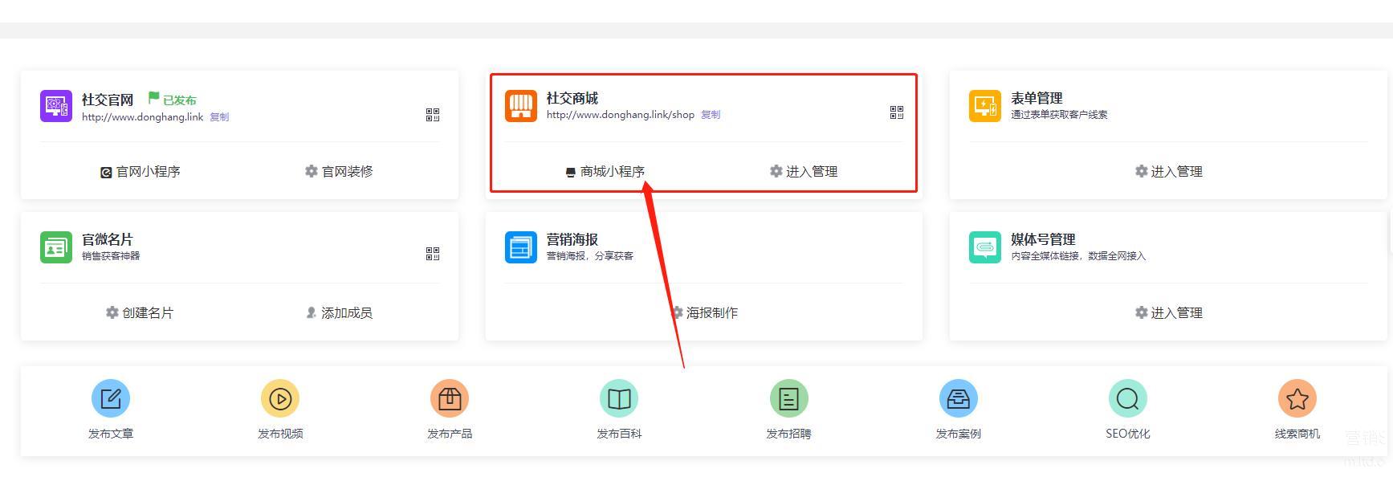Click 创建名片 in 官微名片 card
This screenshot has width=1393, height=477.
(140, 313)
